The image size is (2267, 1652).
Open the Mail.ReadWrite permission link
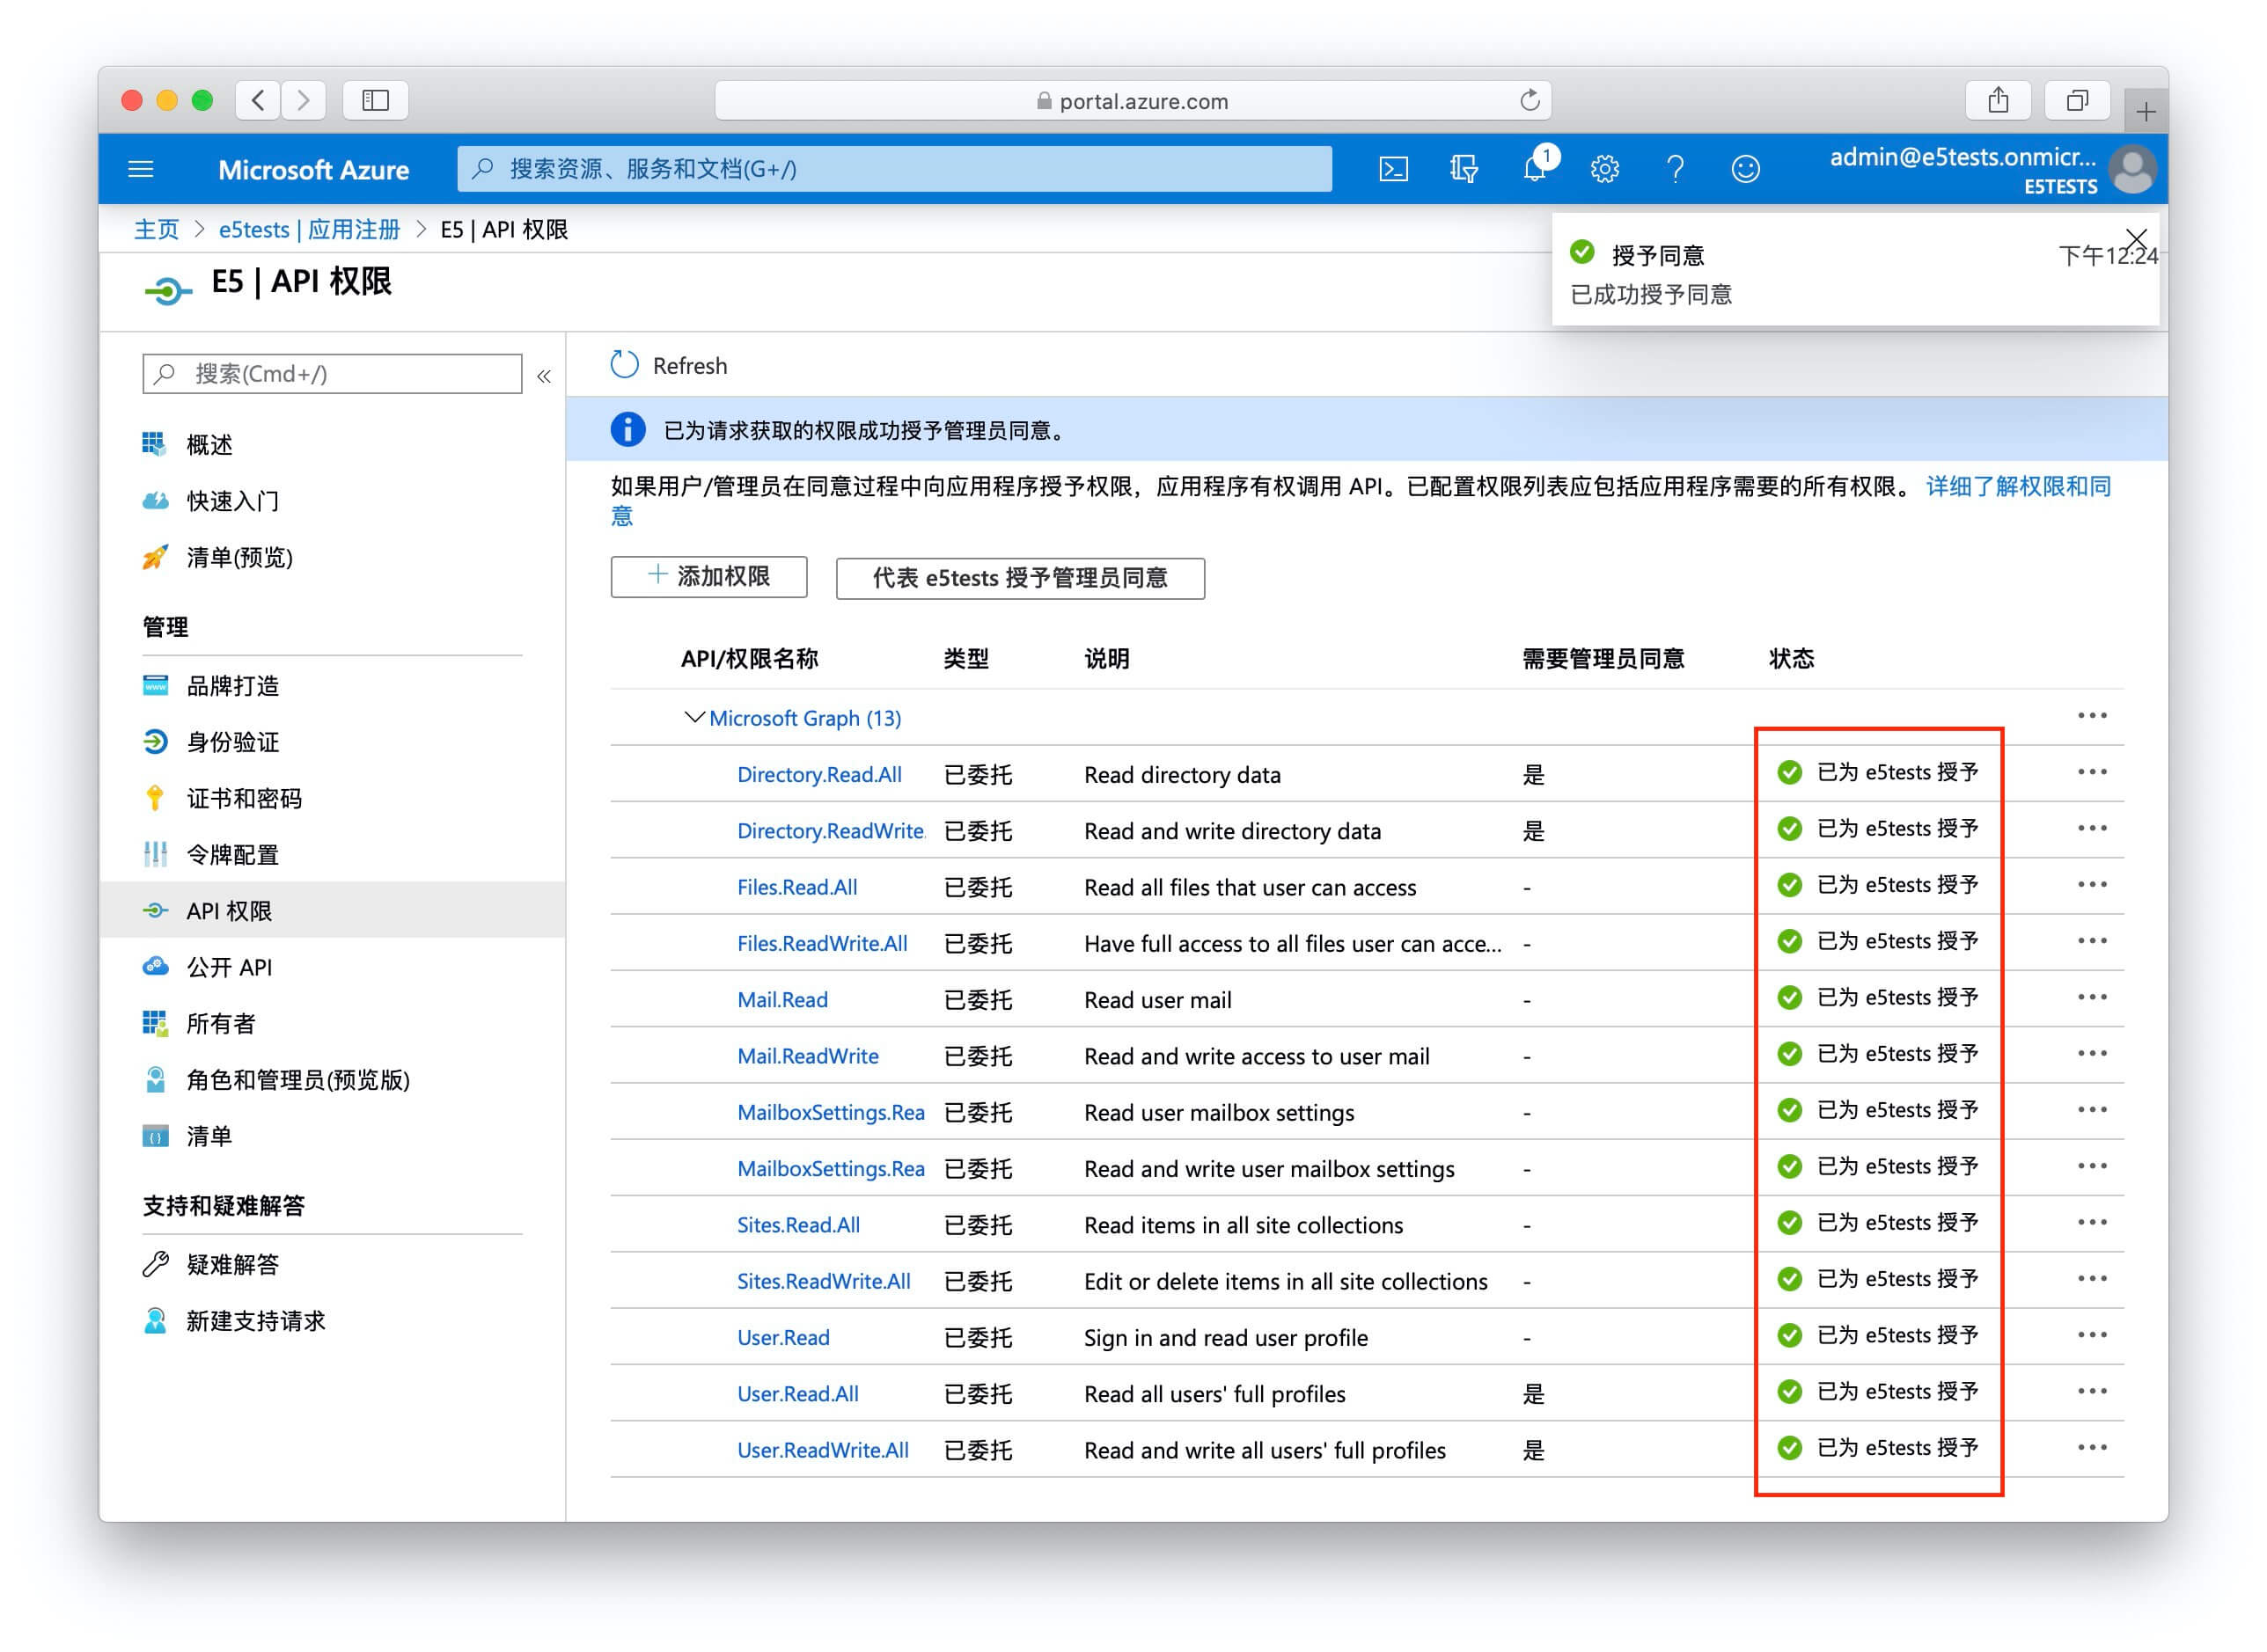(x=807, y=1056)
